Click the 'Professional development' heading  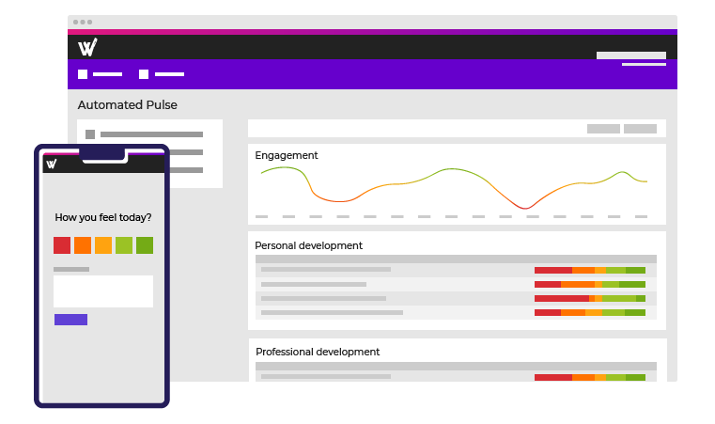tap(318, 352)
